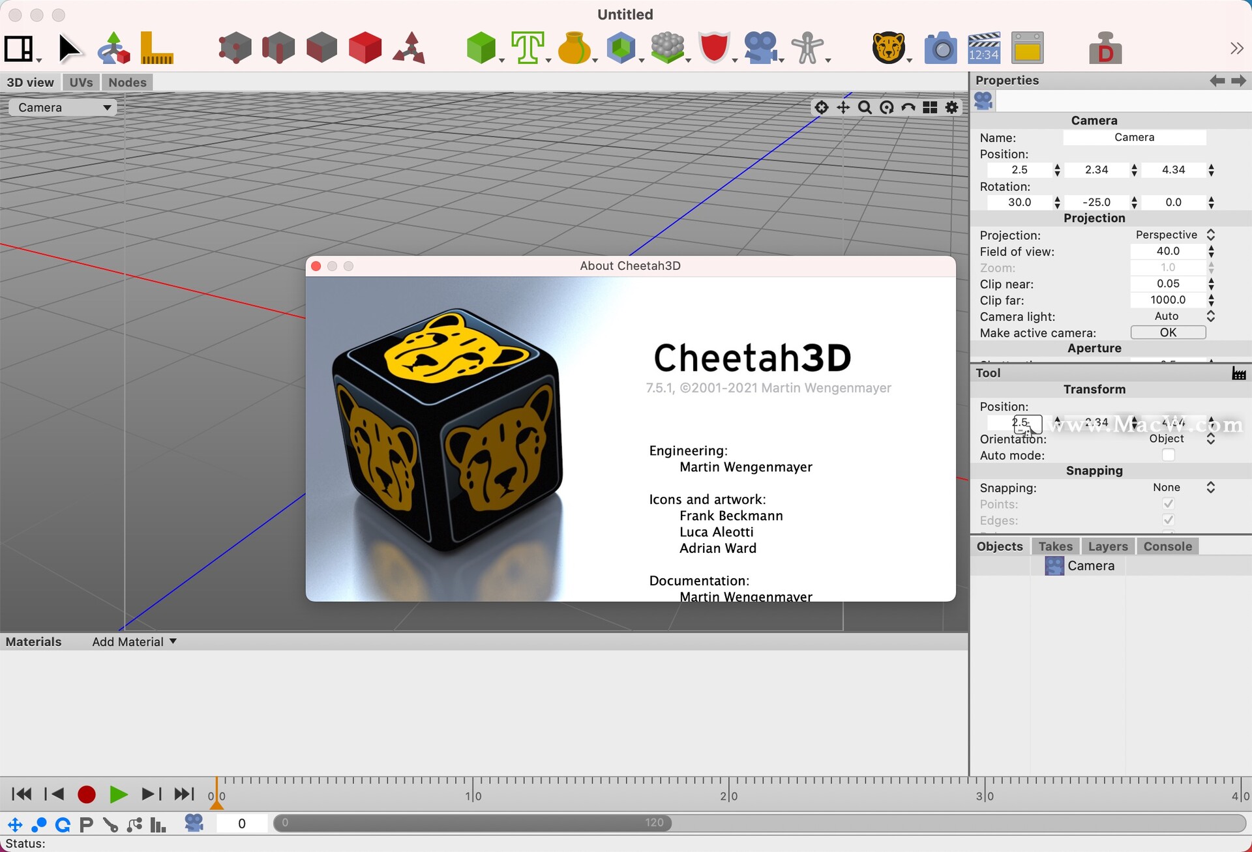The image size is (1252, 852).
Task: Switch to the Nodes tab
Action: click(x=127, y=82)
